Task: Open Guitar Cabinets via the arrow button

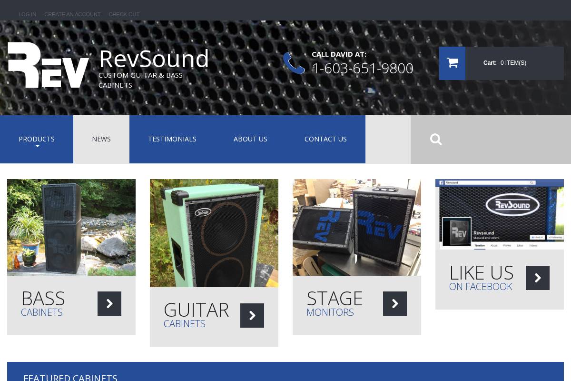Action: pyautogui.click(x=252, y=315)
